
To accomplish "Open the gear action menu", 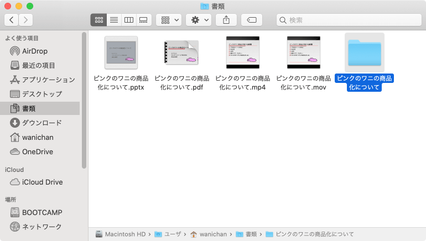I will coord(199,20).
